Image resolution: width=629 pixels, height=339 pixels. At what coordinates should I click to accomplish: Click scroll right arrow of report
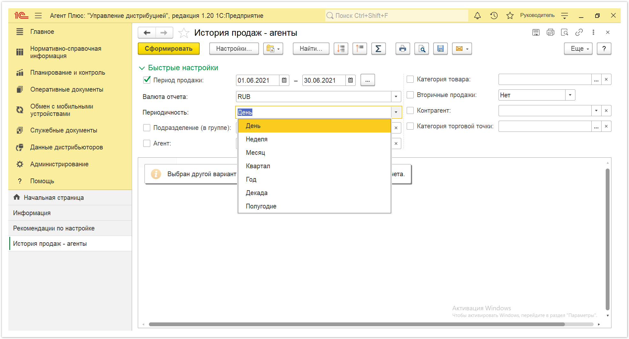click(x=599, y=324)
